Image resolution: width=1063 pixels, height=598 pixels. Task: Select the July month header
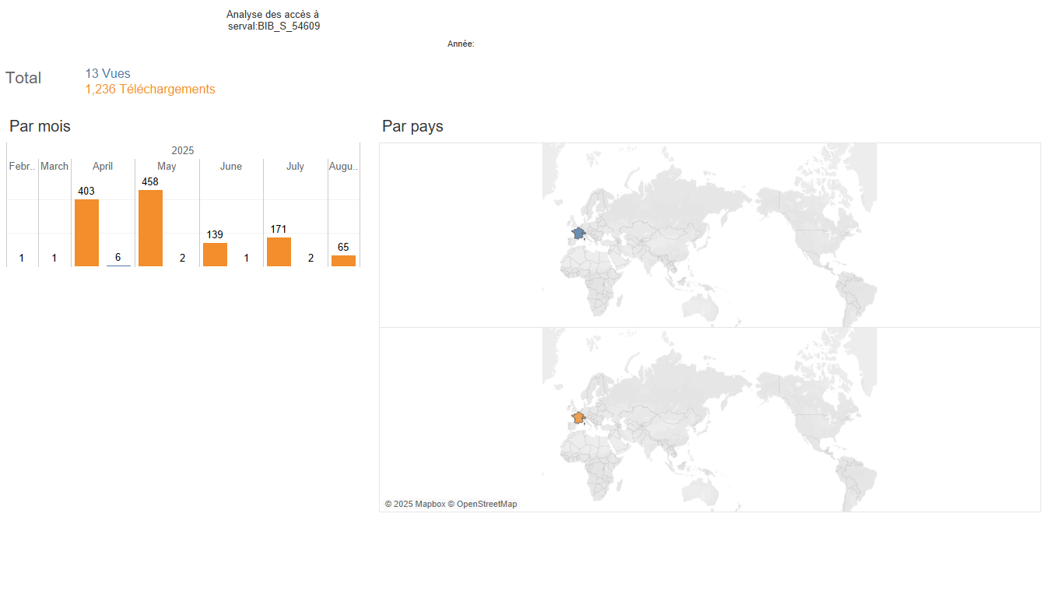point(295,167)
